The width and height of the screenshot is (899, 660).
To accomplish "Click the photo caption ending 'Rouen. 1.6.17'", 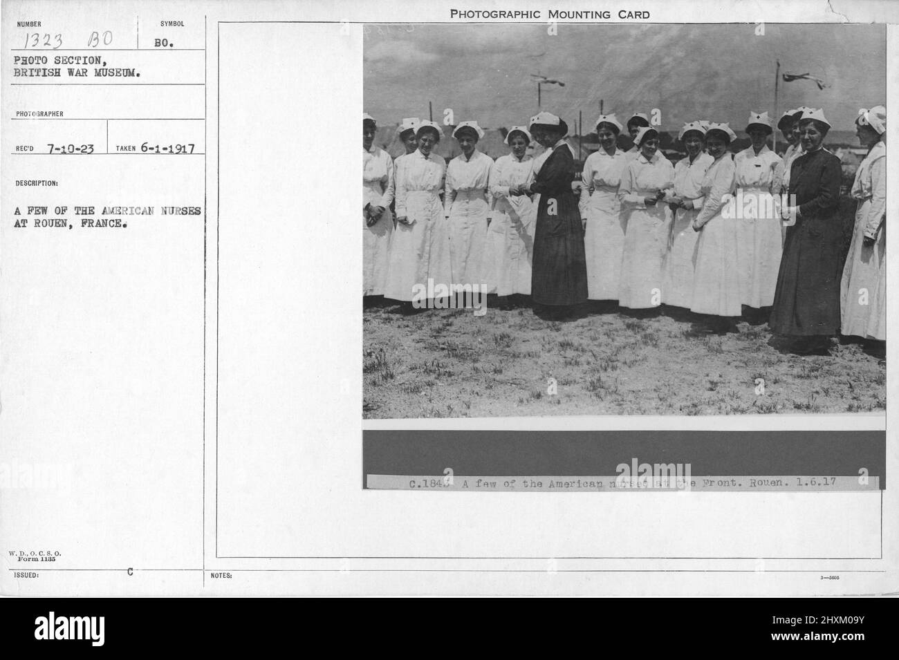I will (624, 483).
